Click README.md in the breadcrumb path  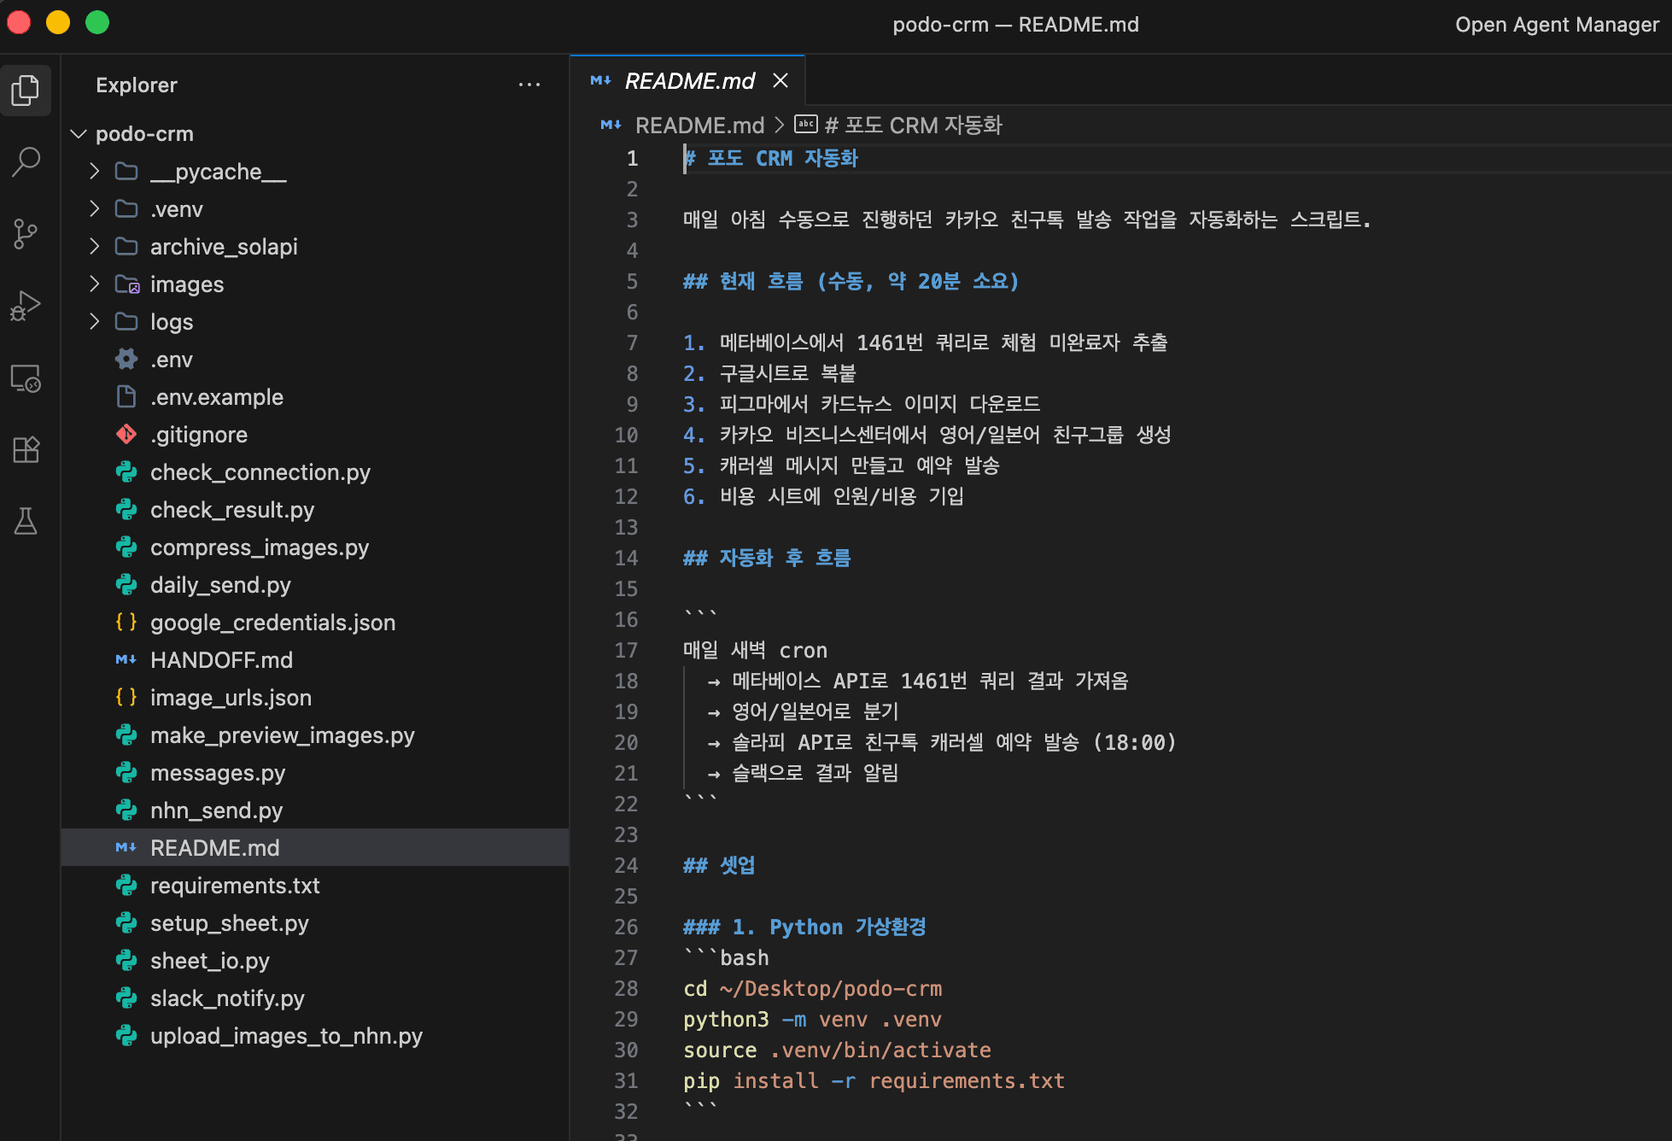click(x=700, y=126)
